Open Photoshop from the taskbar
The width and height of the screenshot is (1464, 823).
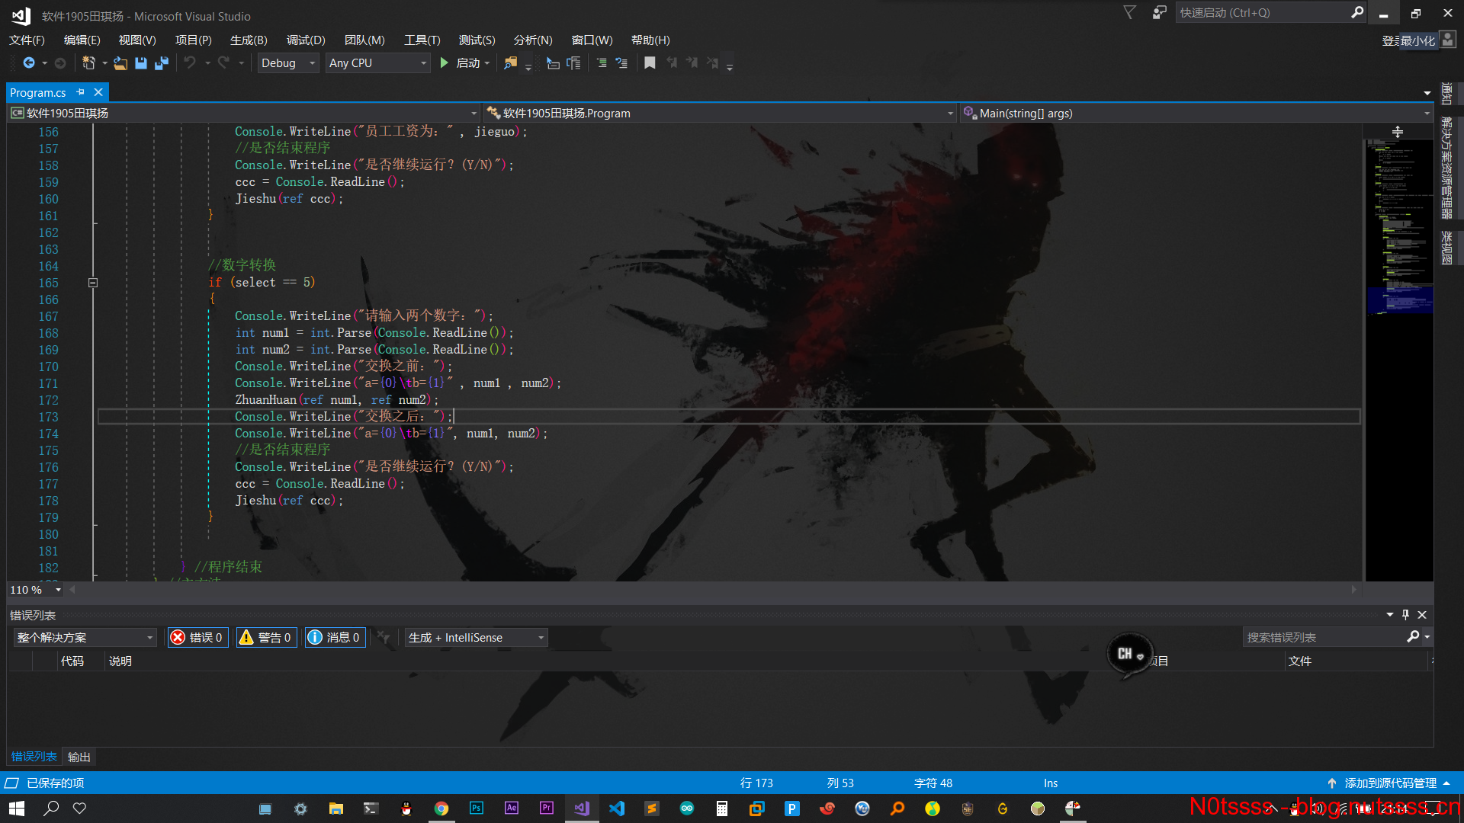coord(477,809)
